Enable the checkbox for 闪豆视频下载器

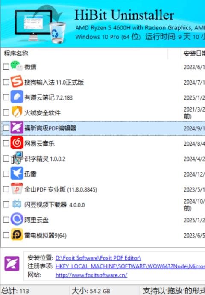6,204
